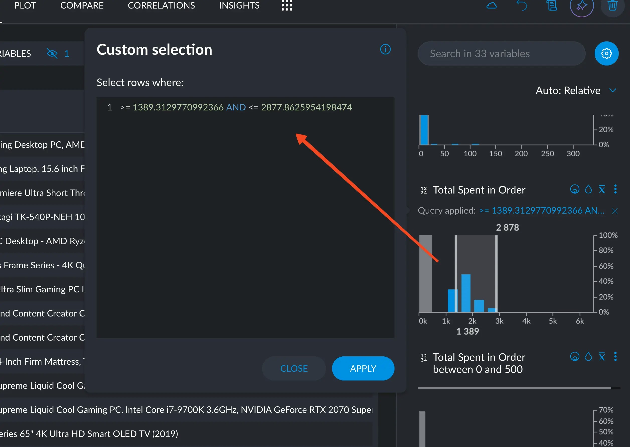Image resolution: width=630 pixels, height=447 pixels.
Task: Toggle hidden variables eye icon
Action: pyautogui.click(x=52, y=53)
